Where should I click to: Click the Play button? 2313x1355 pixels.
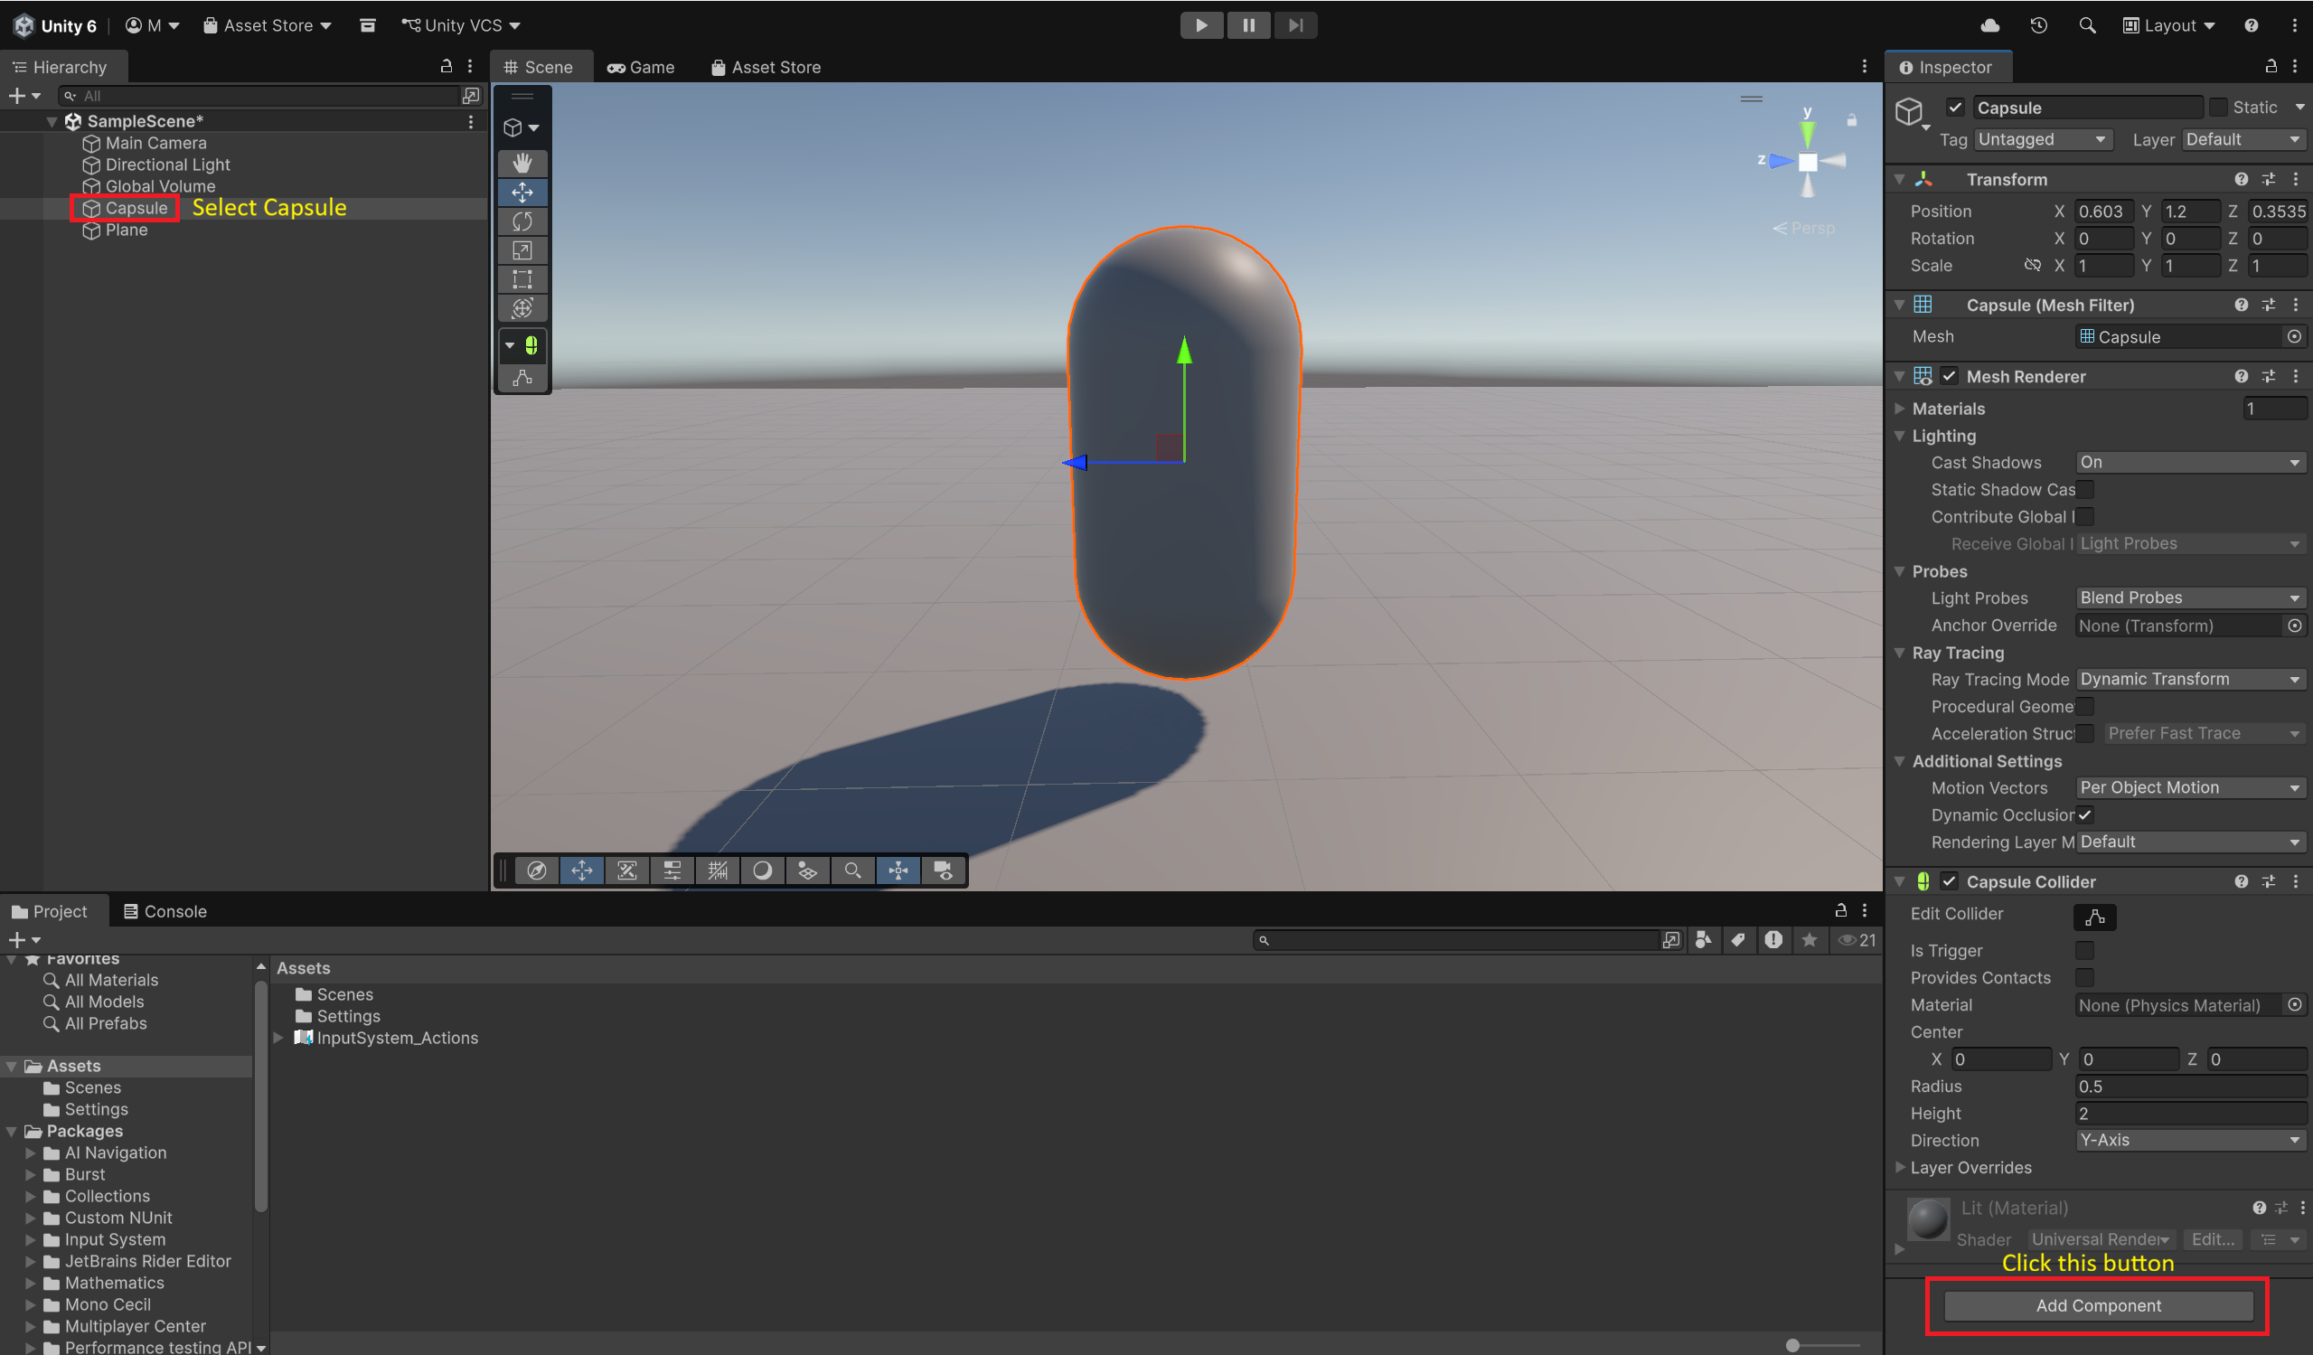1200,25
